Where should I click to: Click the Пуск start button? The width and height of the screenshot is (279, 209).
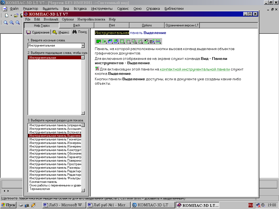coord(8,205)
